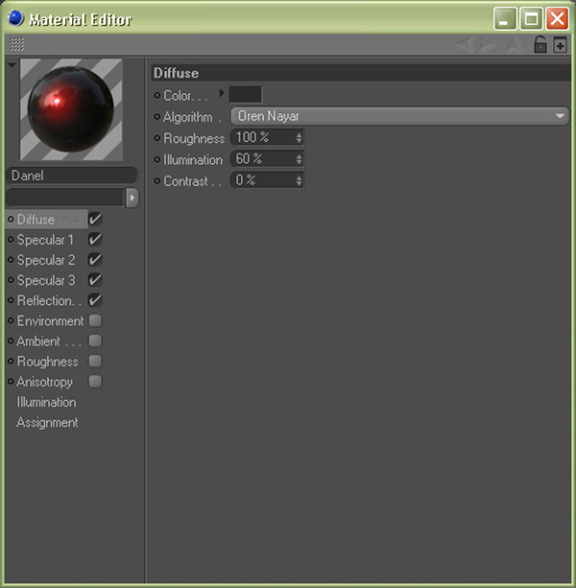Close the Material Editor window
This screenshot has height=588, width=576.
coord(557,18)
